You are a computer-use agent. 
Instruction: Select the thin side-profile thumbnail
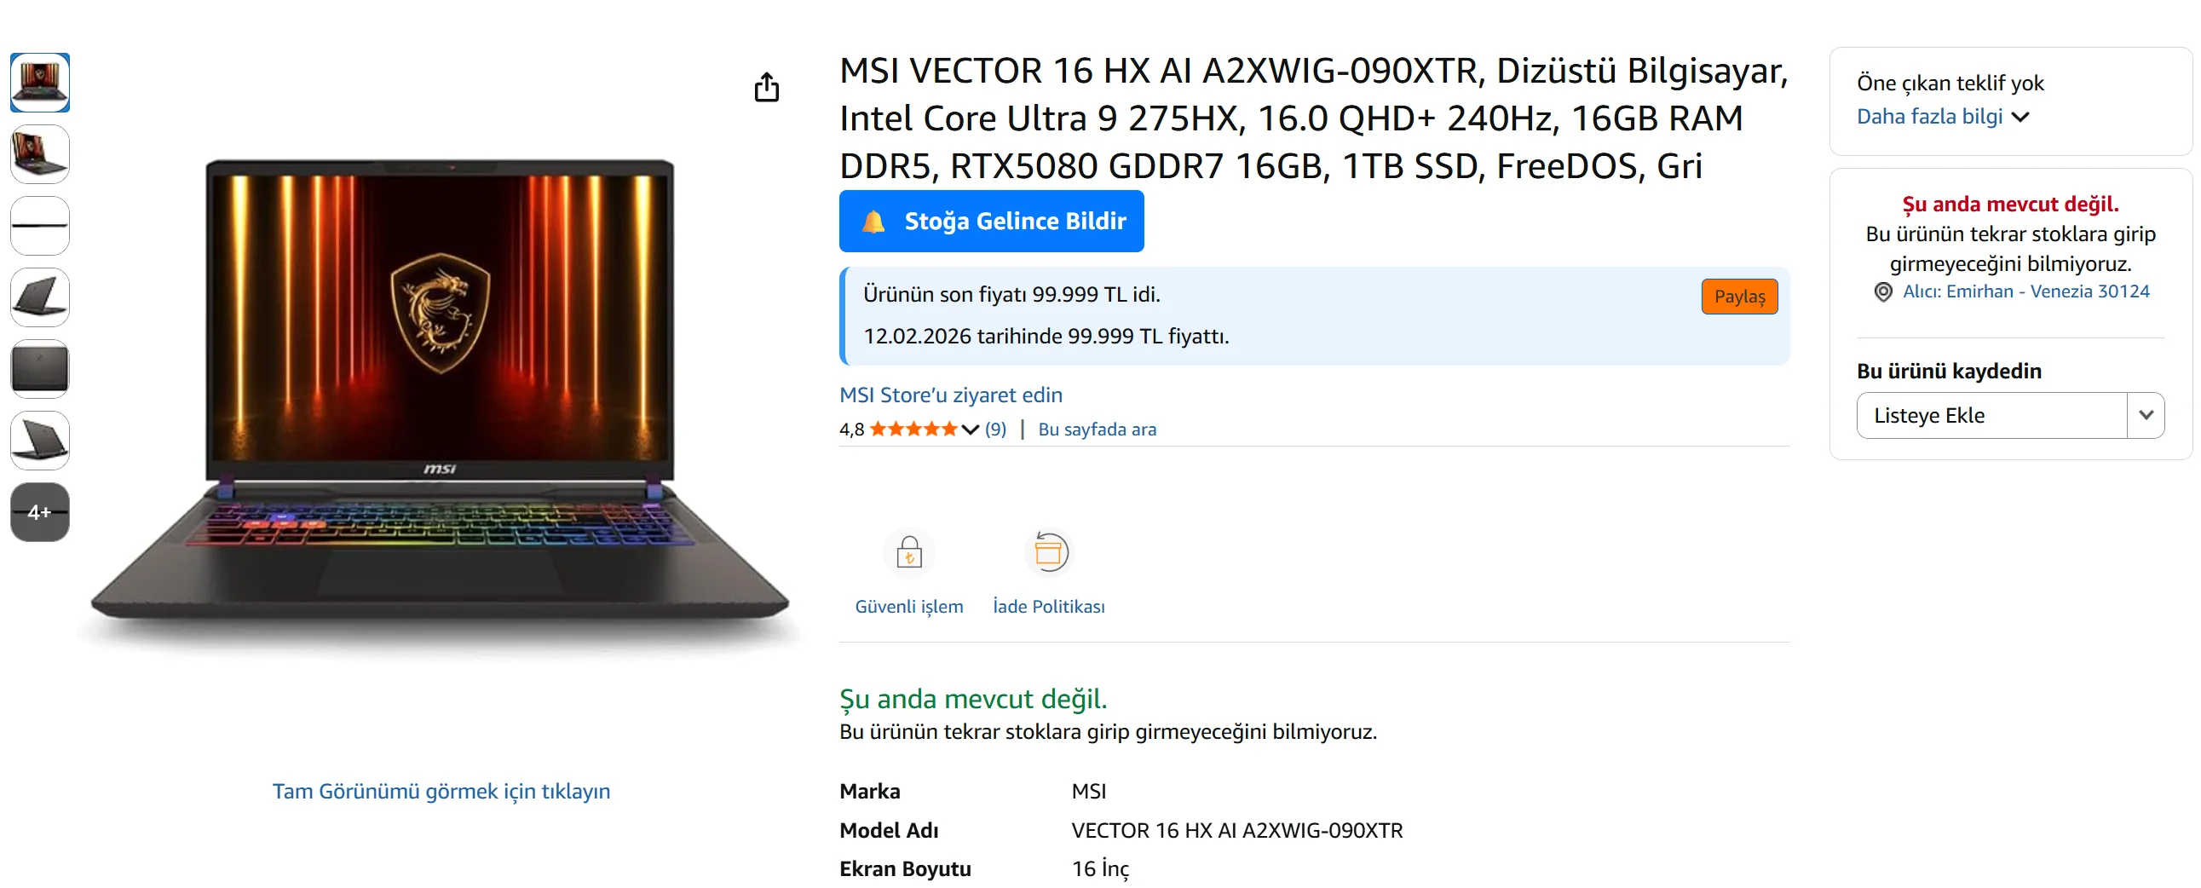point(39,226)
